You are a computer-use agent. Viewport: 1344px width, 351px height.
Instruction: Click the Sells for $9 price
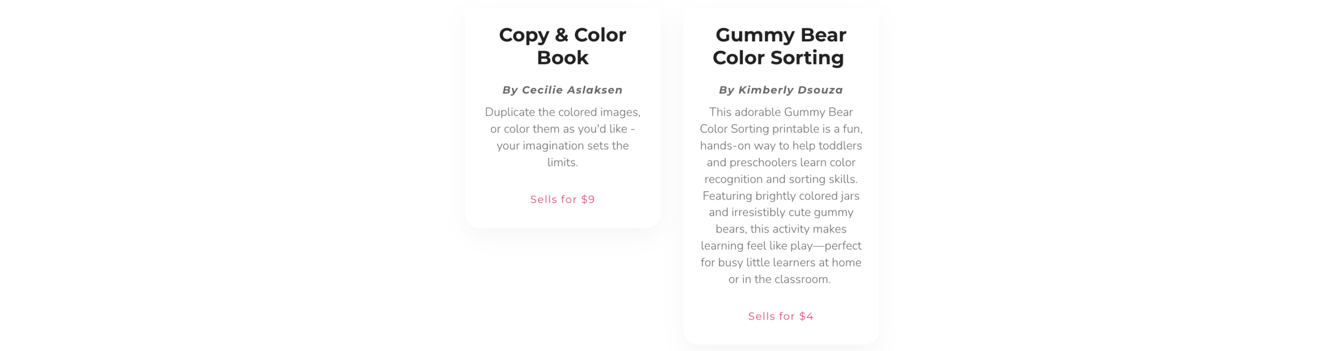pyautogui.click(x=562, y=200)
